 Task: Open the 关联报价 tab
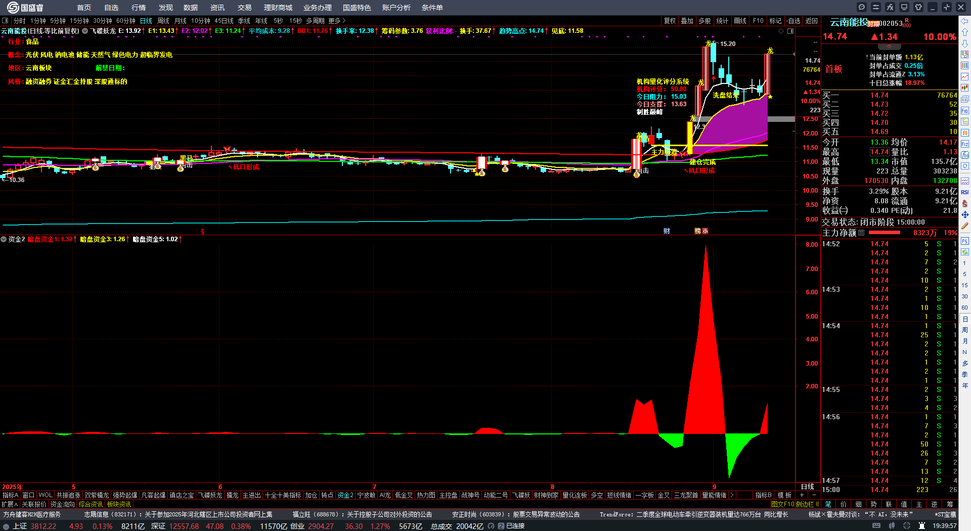click(34, 504)
